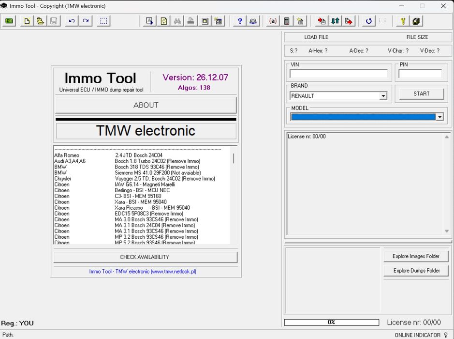Click Explore Images Folder button

coord(416,256)
